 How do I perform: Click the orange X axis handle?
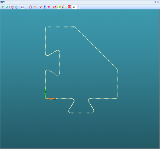(x=51, y=99)
